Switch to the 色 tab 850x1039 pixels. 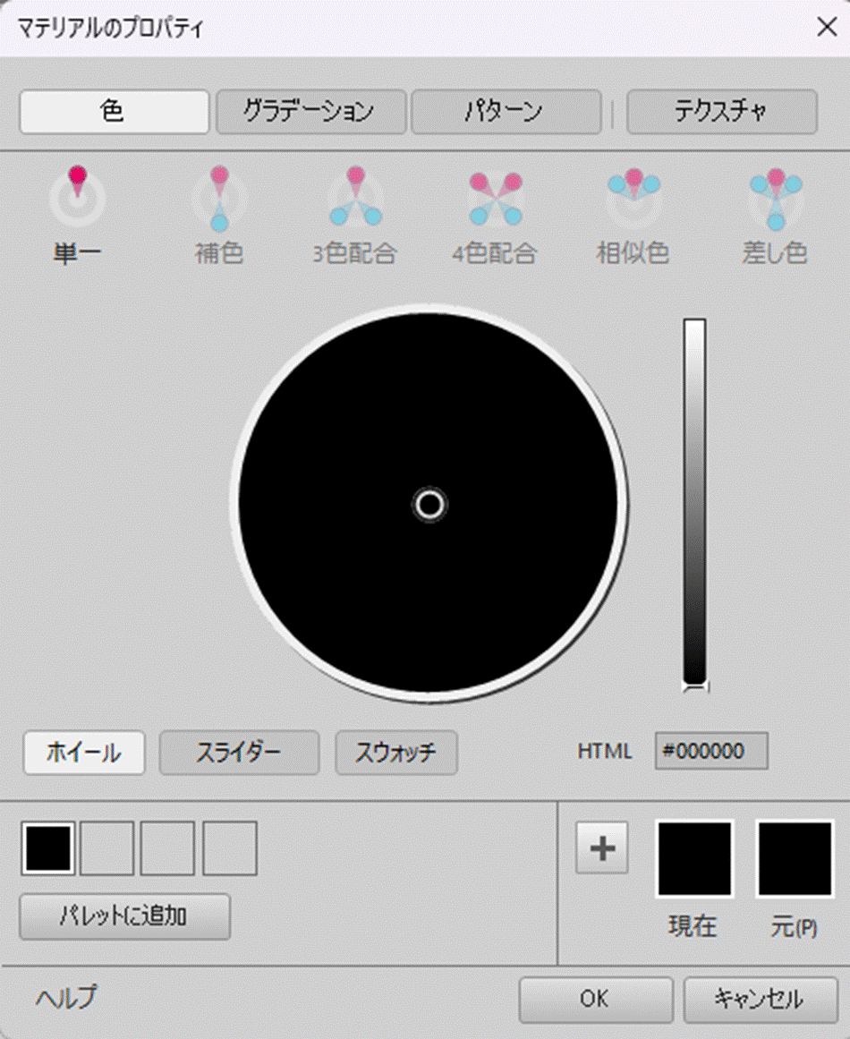[114, 111]
